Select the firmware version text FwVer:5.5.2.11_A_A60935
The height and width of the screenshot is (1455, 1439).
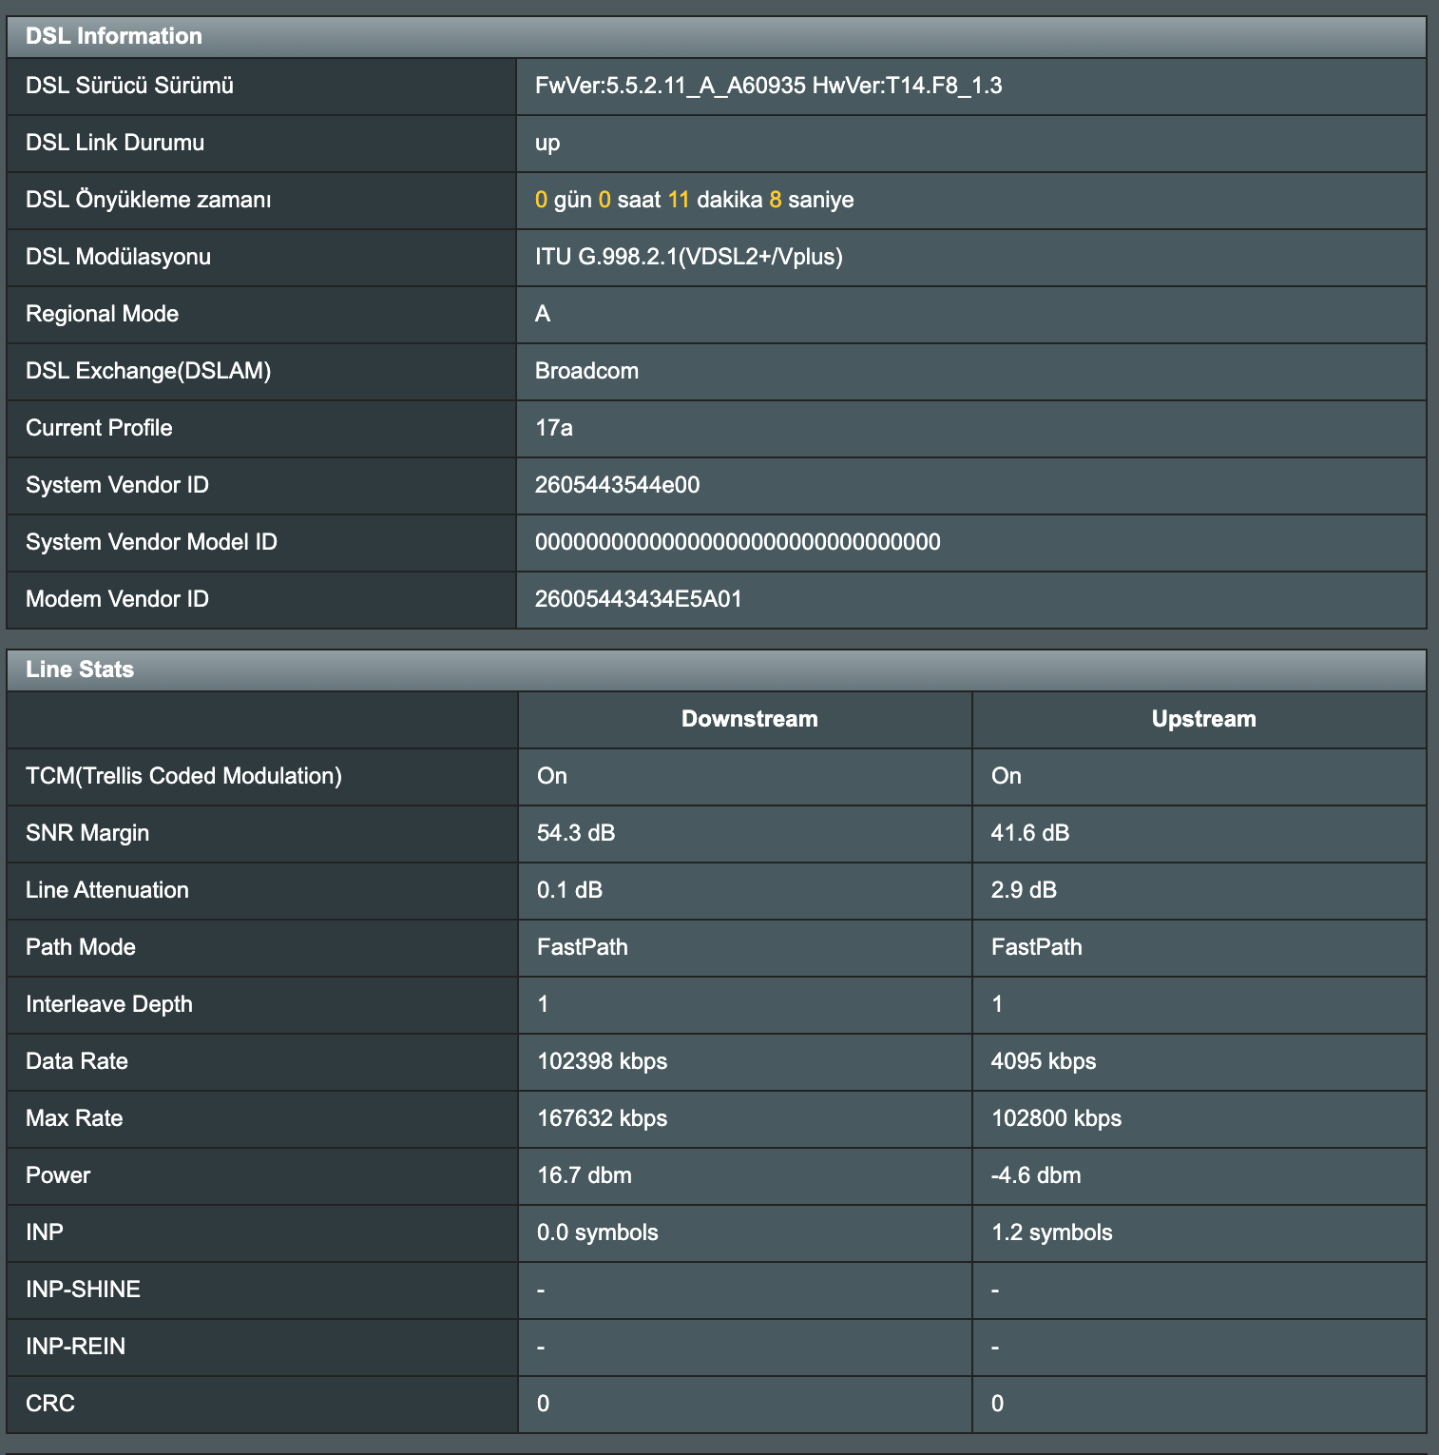click(x=670, y=86)
